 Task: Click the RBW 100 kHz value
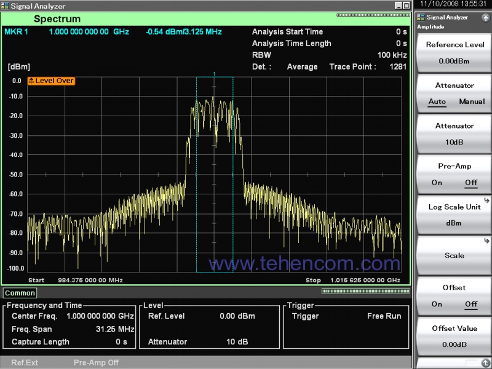coord(392,55)
